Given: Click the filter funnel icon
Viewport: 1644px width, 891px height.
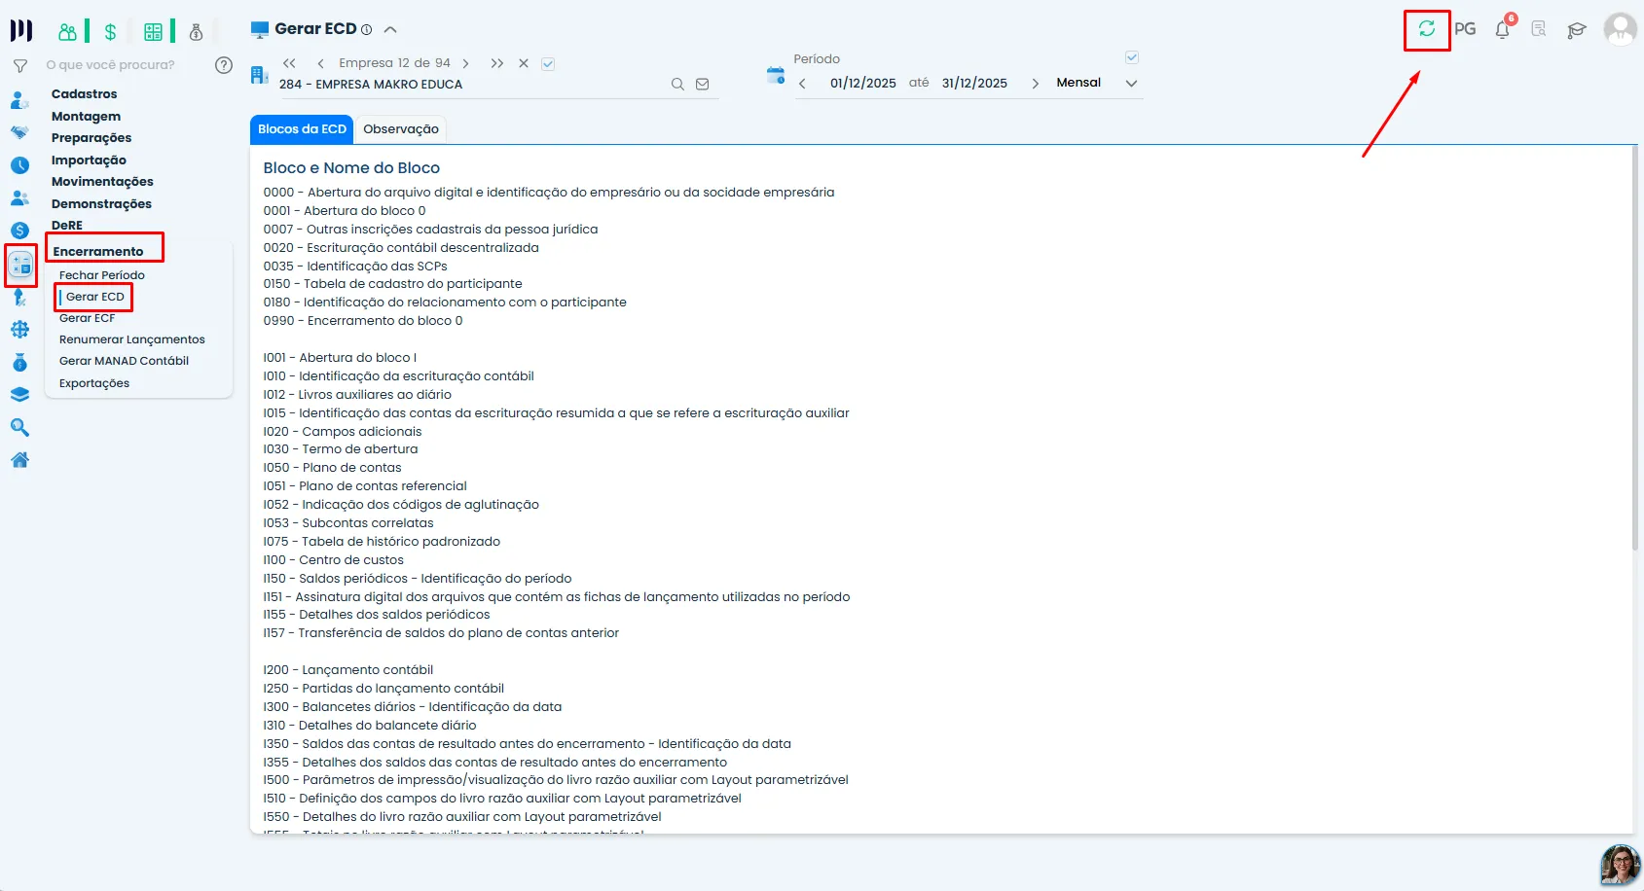Looking at the screenshot, I should [x=19, y=66].
